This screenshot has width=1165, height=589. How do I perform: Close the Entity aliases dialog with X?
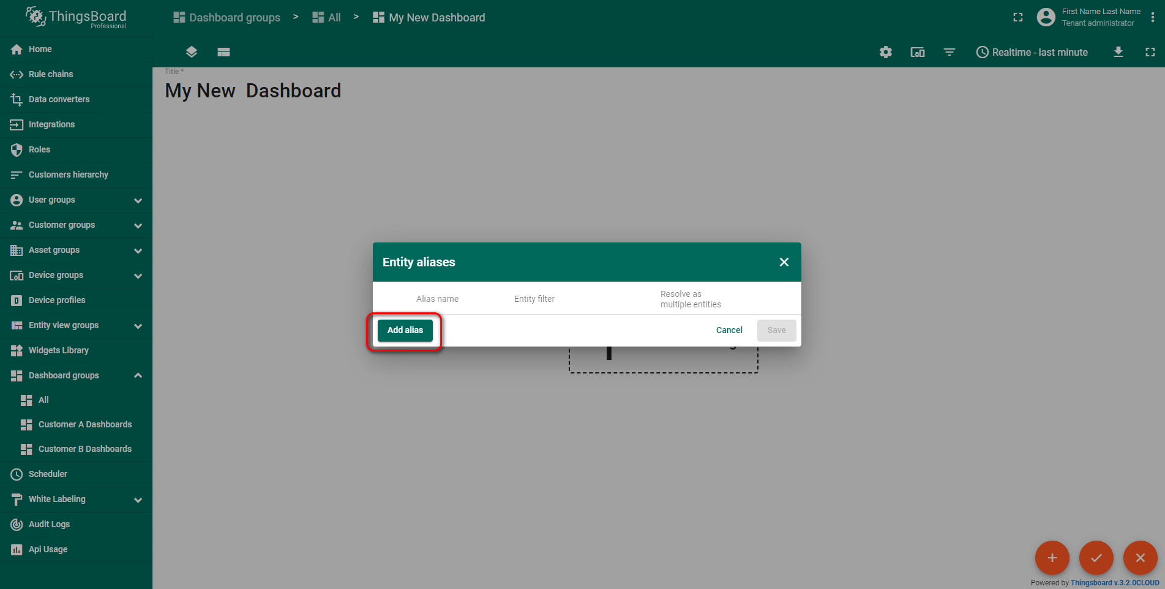tap(784, 262)
